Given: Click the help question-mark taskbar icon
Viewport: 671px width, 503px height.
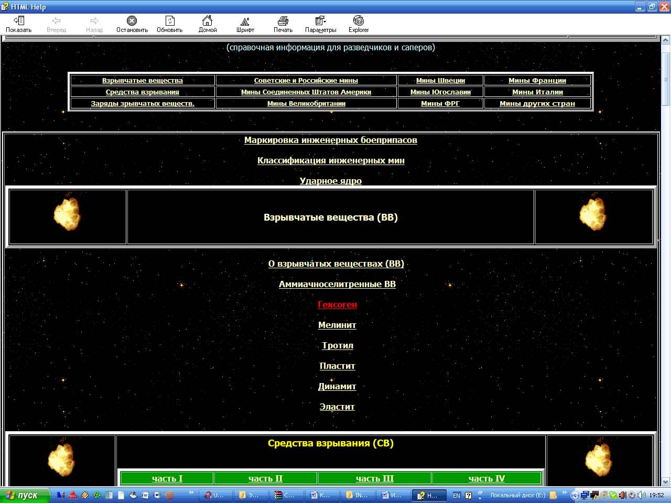Looking at the screenshot, I should click(468, 495).
